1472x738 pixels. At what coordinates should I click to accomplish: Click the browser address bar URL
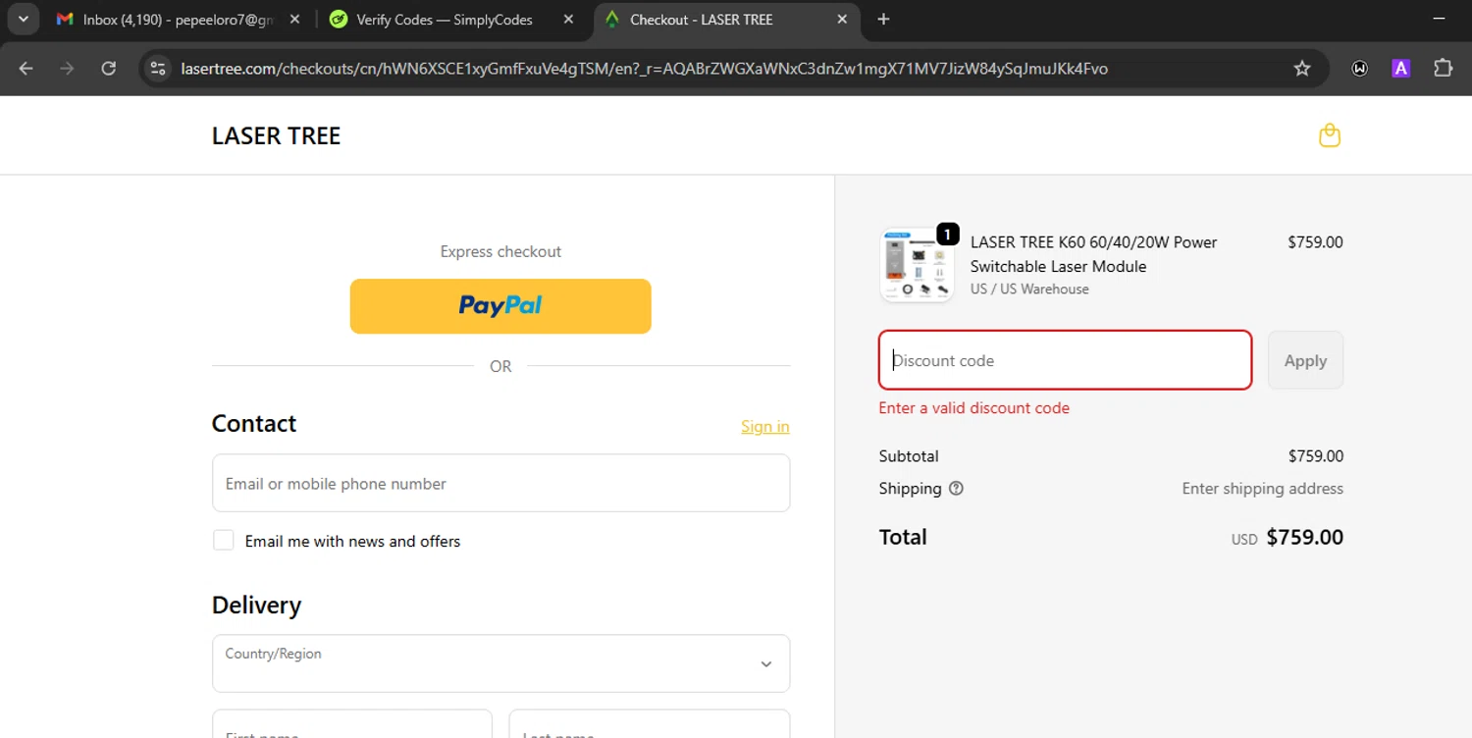point(644,69)
